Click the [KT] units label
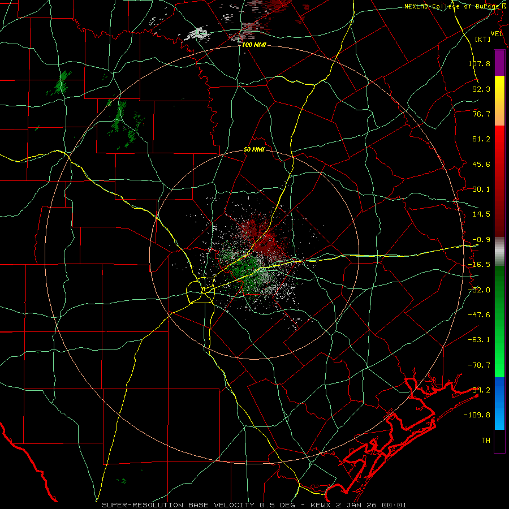This screenshot has height=509, width=509. (x=483, y=39)
